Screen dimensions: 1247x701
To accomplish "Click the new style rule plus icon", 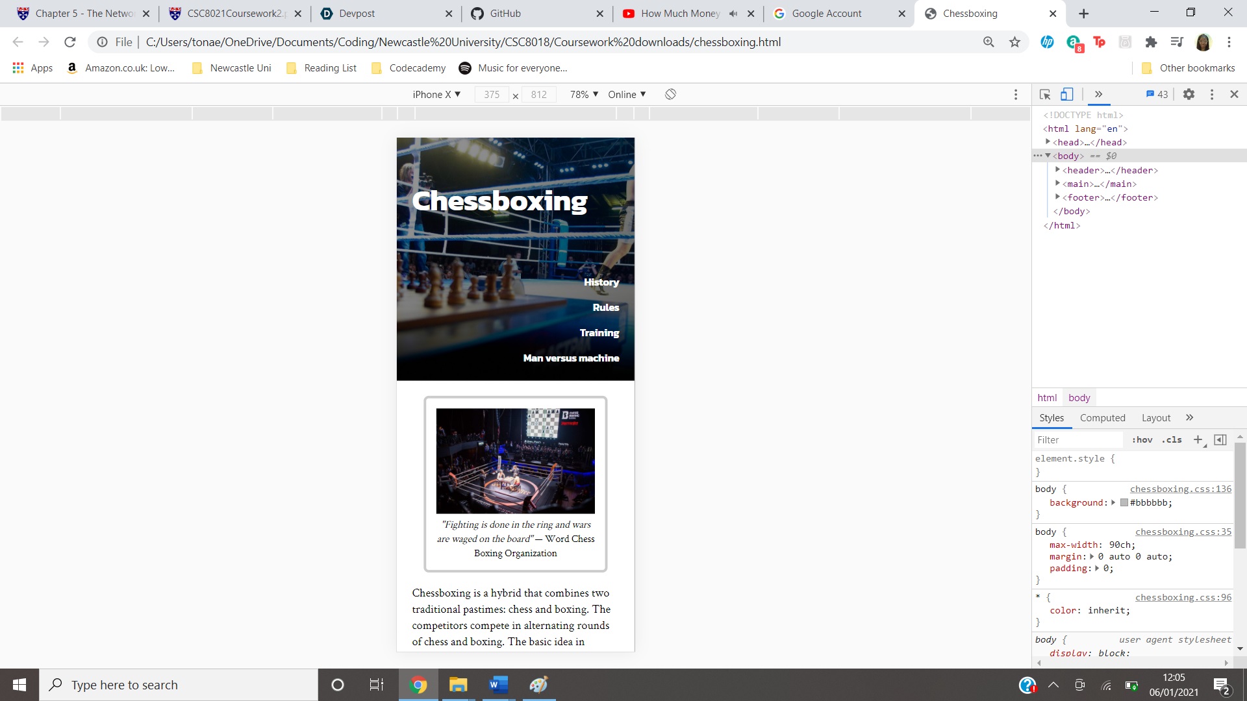I will (1198, 439).
